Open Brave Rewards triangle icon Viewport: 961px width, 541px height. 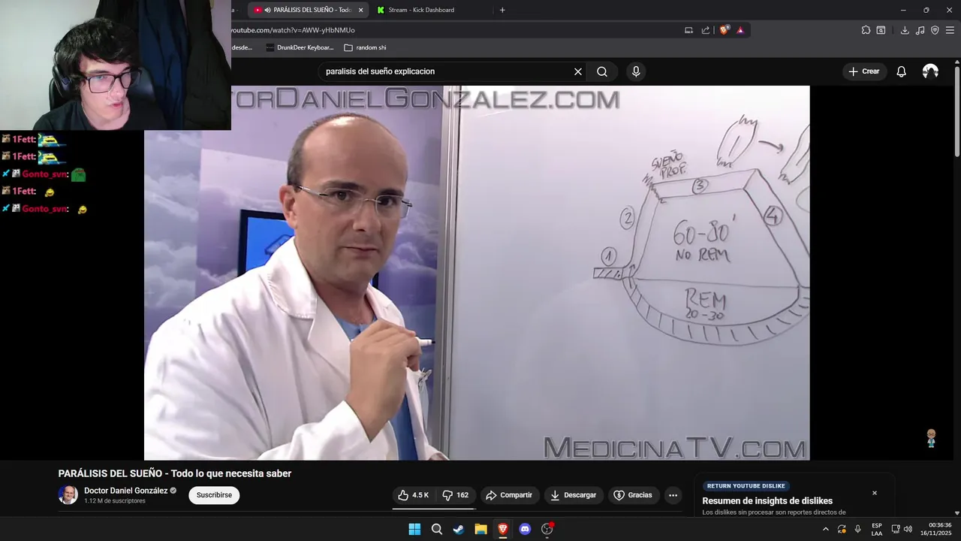(740, 30)
